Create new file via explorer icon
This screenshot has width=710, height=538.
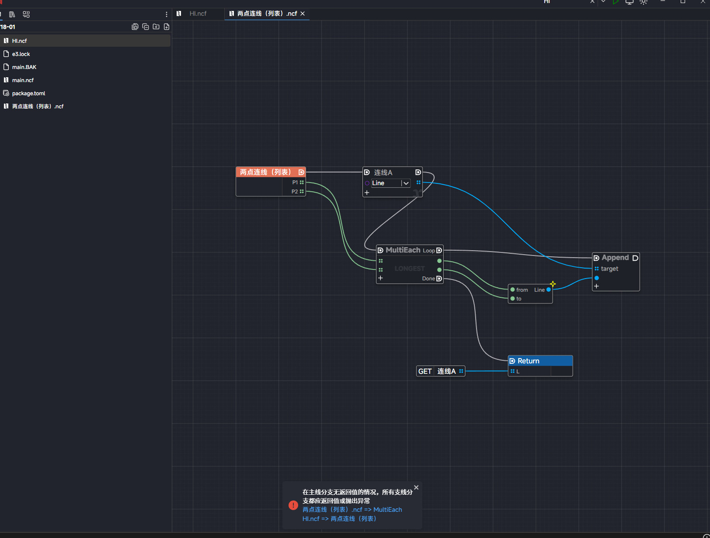point(167,27)
